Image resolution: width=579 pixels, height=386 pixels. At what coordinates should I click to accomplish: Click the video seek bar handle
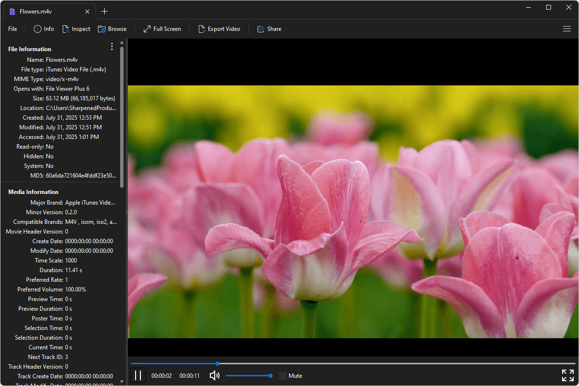(218, 363)
